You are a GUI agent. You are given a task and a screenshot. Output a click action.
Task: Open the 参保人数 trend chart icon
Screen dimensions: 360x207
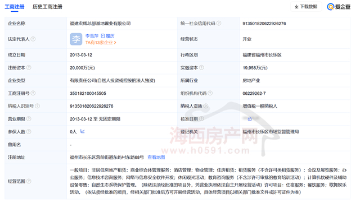coord(83,131)
